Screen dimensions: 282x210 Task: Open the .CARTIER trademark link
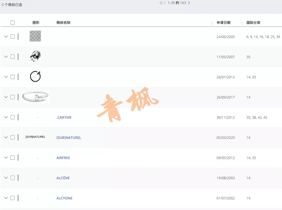click(x=64, y=118)
